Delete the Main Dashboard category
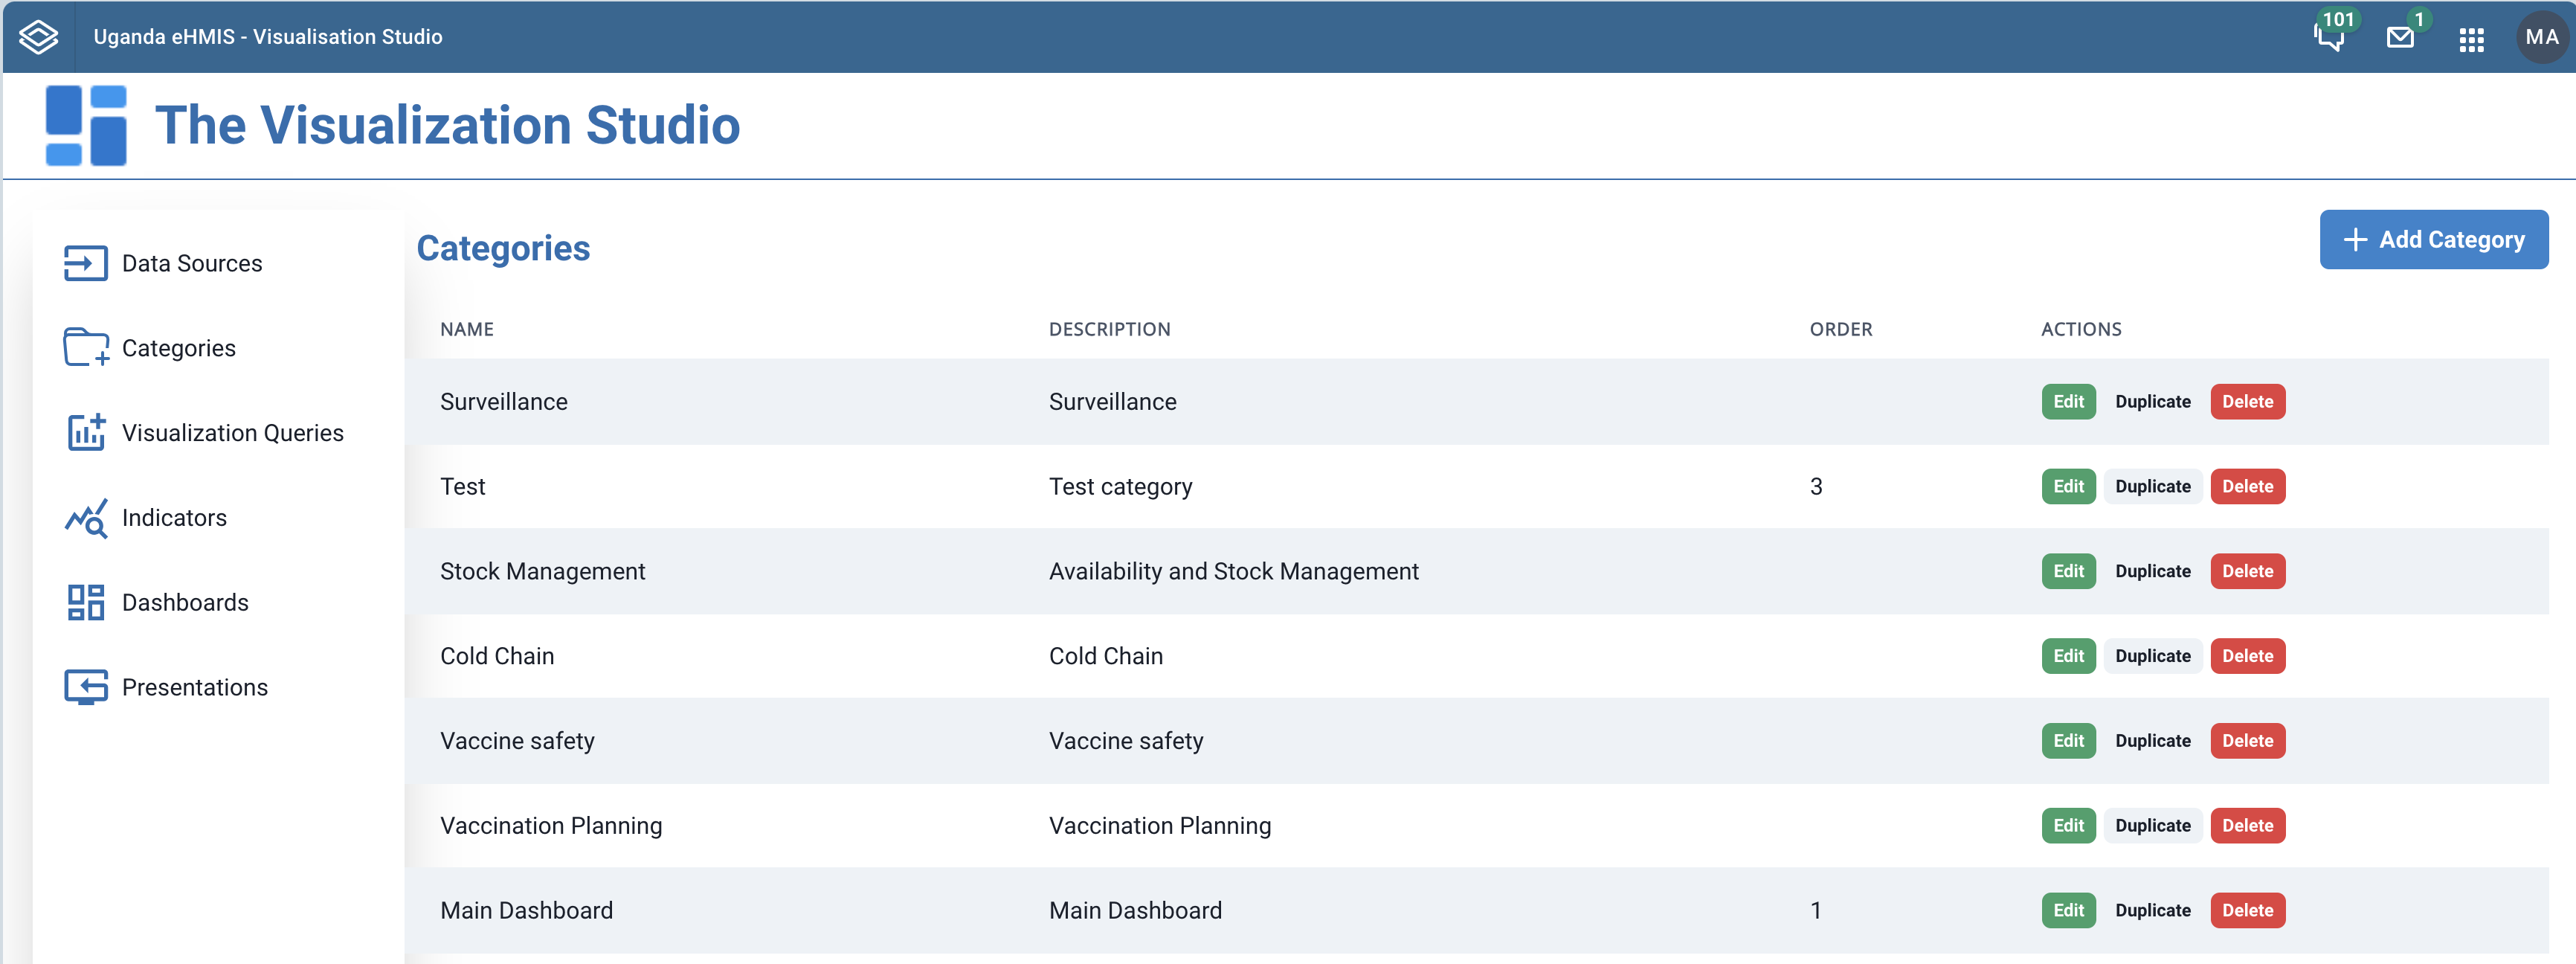2576x964 pixels. click(2247, 911)
